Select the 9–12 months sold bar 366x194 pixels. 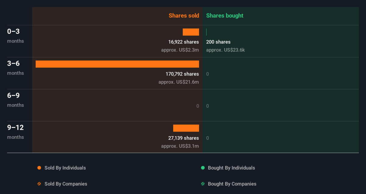point(186,128)
